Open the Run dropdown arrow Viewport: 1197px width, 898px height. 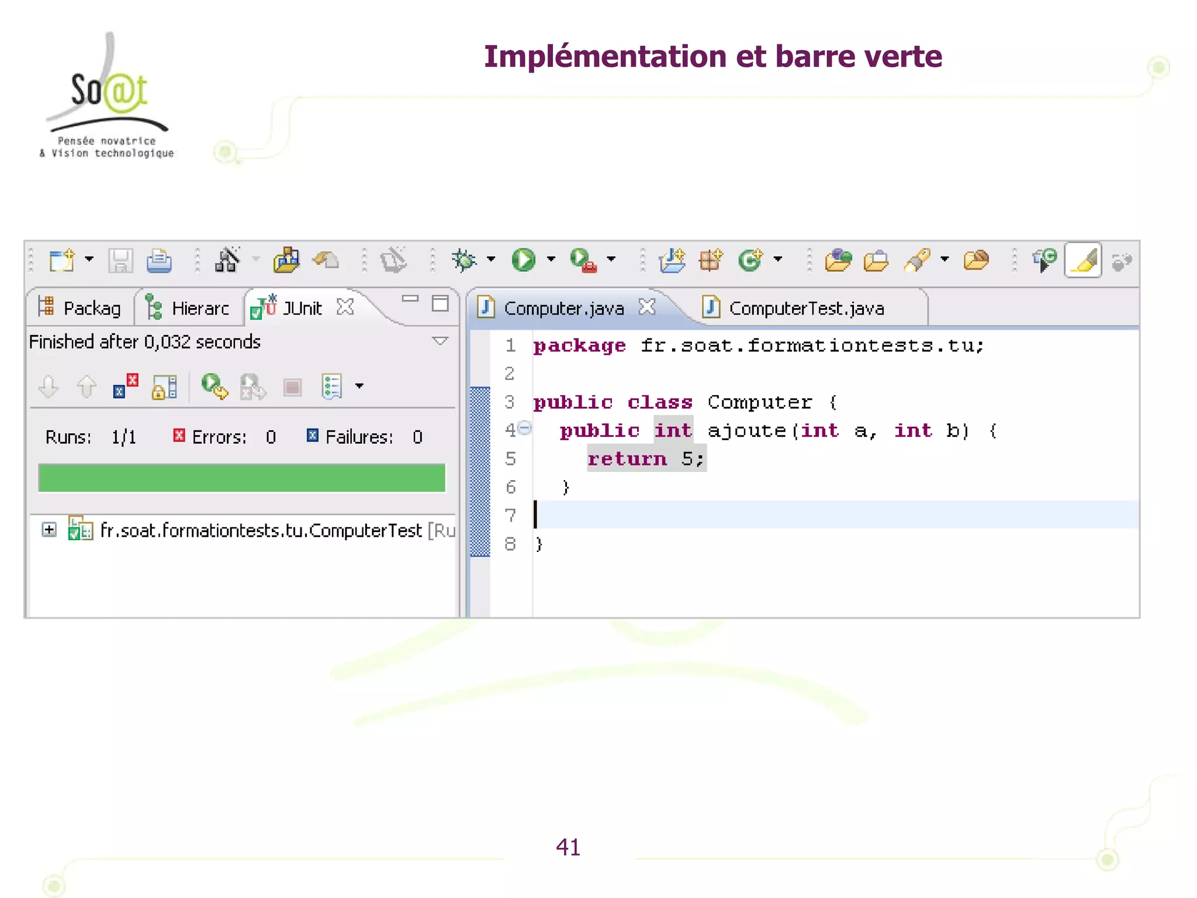[551, 258]
